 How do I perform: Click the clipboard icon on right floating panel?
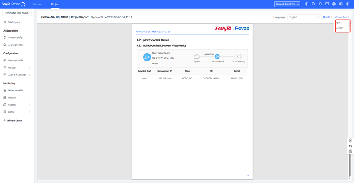tap(350, 151)
